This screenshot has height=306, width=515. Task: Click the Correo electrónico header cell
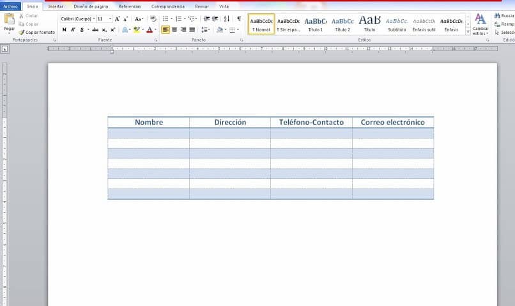point(393,122)
